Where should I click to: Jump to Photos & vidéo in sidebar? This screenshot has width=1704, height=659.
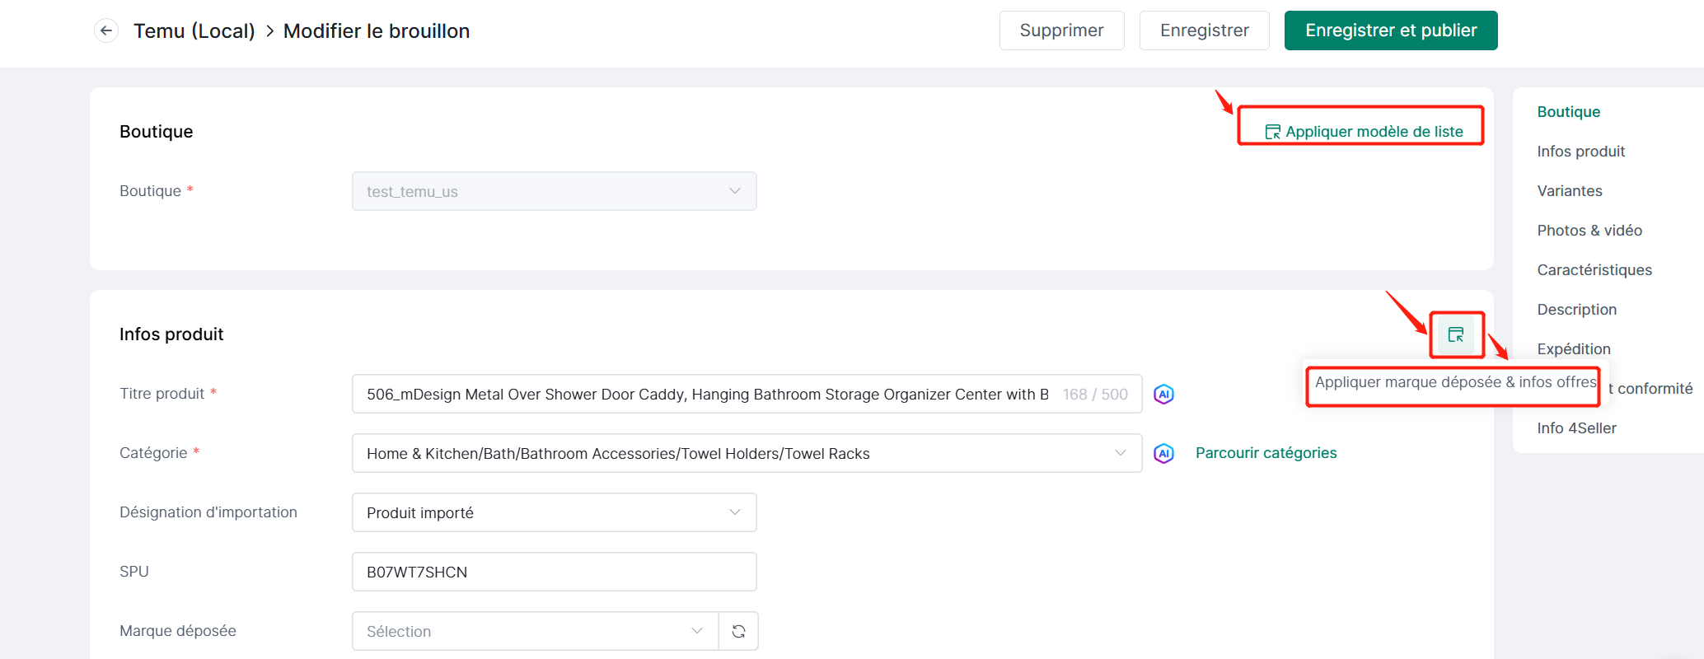point(1589,231)
